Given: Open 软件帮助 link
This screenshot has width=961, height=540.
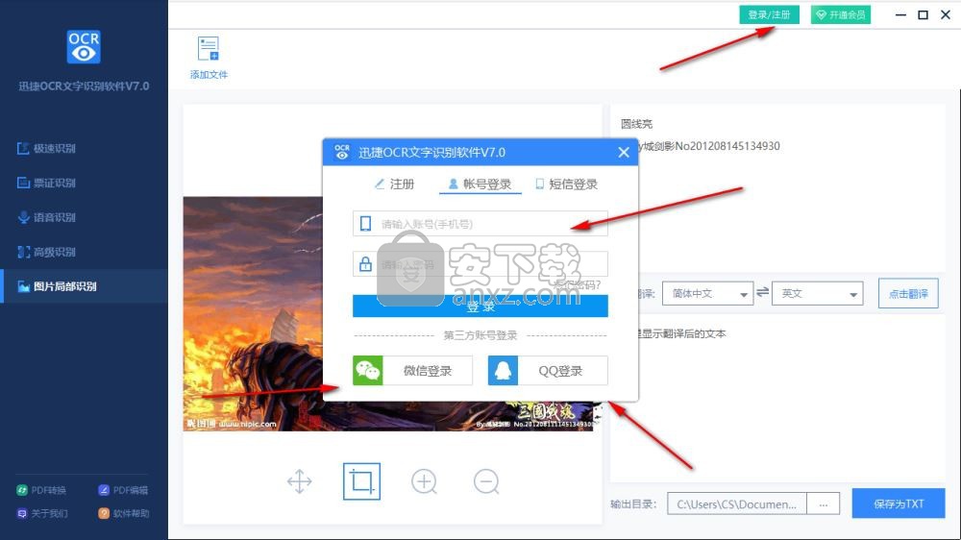Looking at the screenshot, I should click(x=123, y=513).
